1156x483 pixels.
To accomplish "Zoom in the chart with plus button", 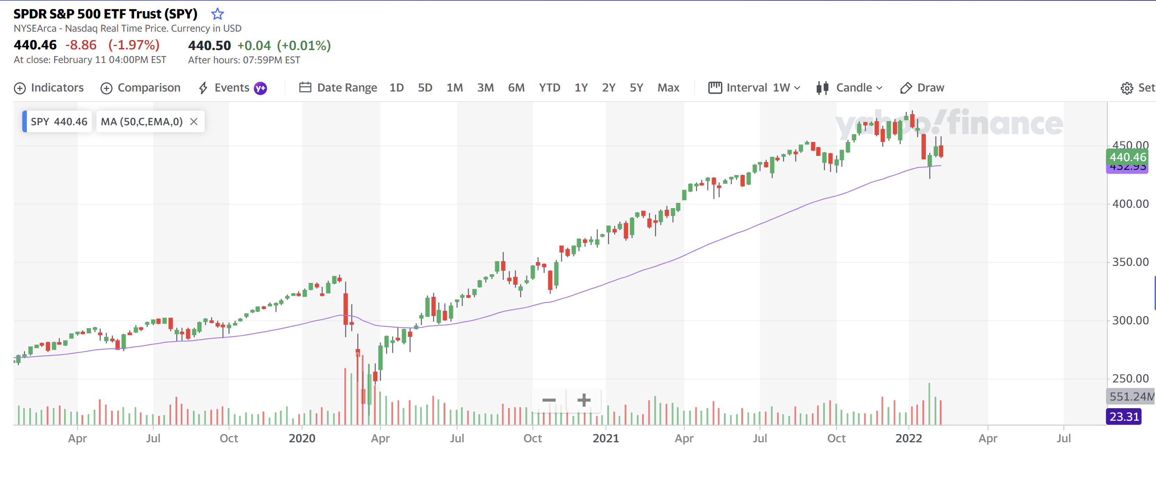I will point(583,400).
